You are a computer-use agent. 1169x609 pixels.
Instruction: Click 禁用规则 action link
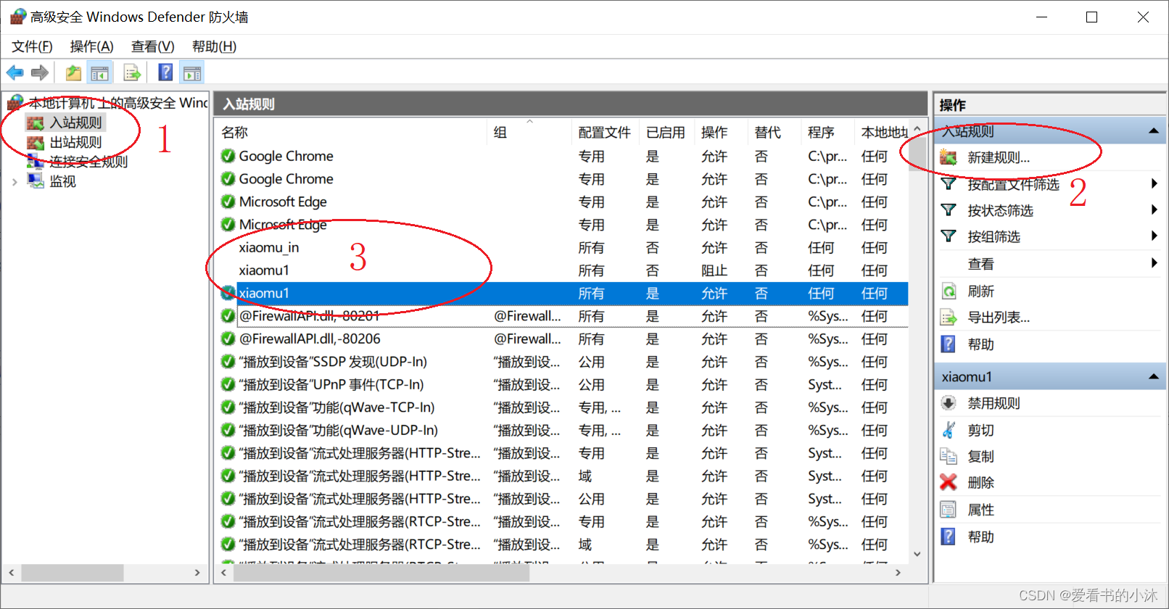[994, 403]
